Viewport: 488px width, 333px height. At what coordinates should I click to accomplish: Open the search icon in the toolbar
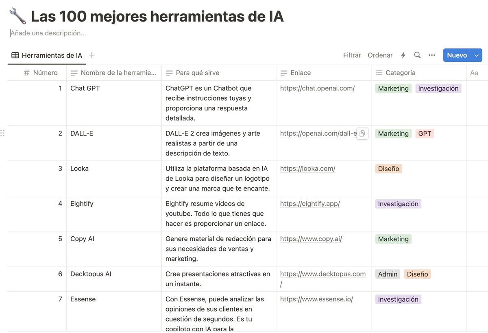(x=417, y=55)
